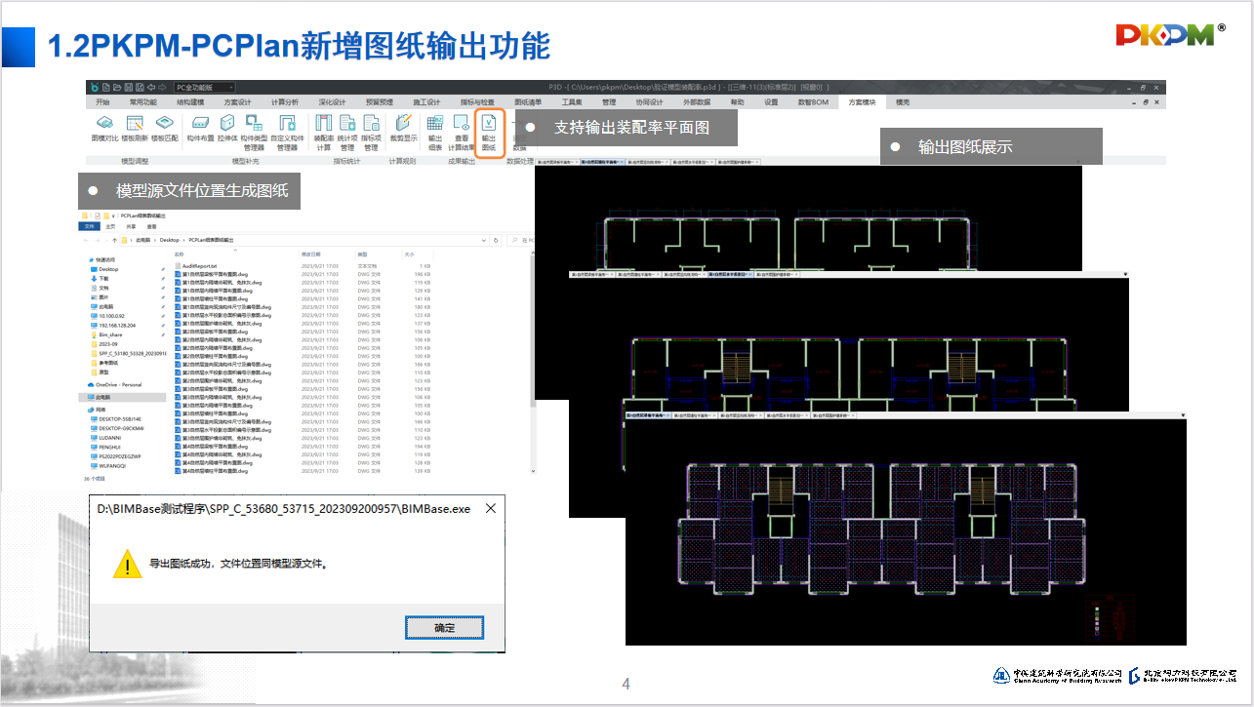This screenshot has width=1254, height=707.
Task: Close the BIMBase.exe message dialog
Action: click(x=490, y=508)
